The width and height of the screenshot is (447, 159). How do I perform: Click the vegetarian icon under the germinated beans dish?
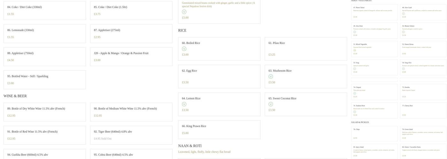(x=184, y=12)
